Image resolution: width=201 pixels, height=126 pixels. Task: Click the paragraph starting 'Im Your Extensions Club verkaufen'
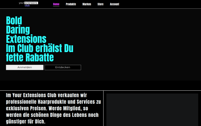pyautogui.click(x=54, y=108)
